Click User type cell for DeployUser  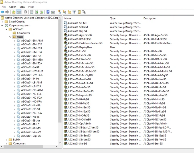point(113,47)
